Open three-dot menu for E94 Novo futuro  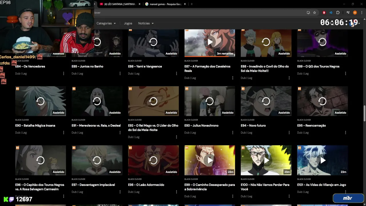[x=289, y=133]
